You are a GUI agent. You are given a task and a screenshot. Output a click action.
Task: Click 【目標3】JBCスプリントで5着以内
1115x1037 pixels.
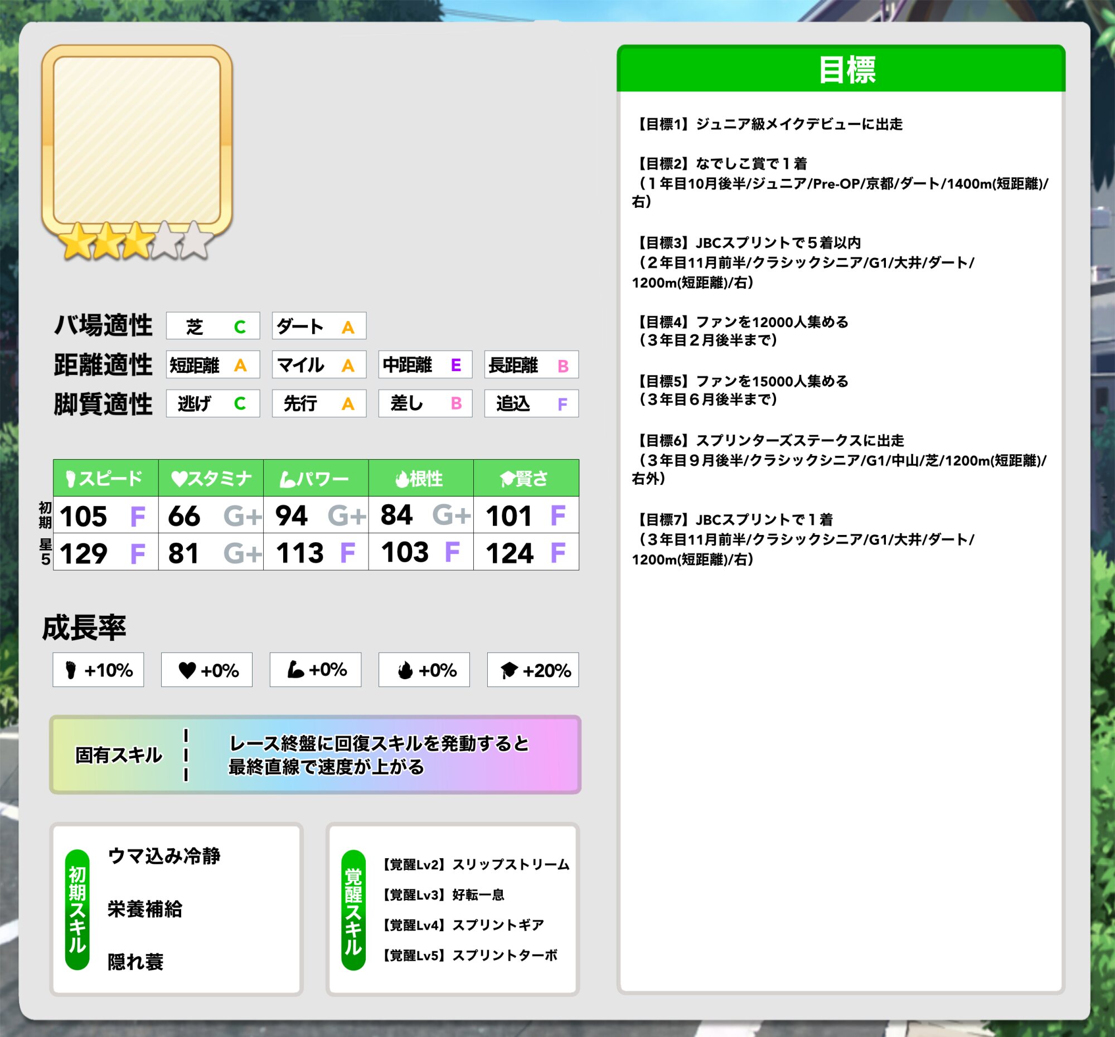[x=746, y=243]
